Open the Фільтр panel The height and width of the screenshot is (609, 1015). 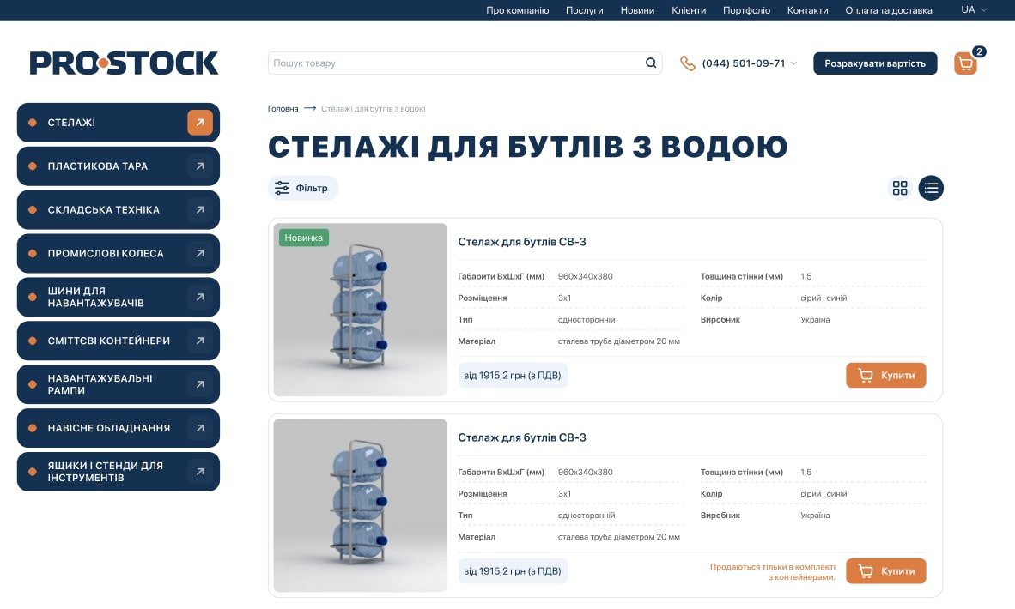(x=303, y=188)
